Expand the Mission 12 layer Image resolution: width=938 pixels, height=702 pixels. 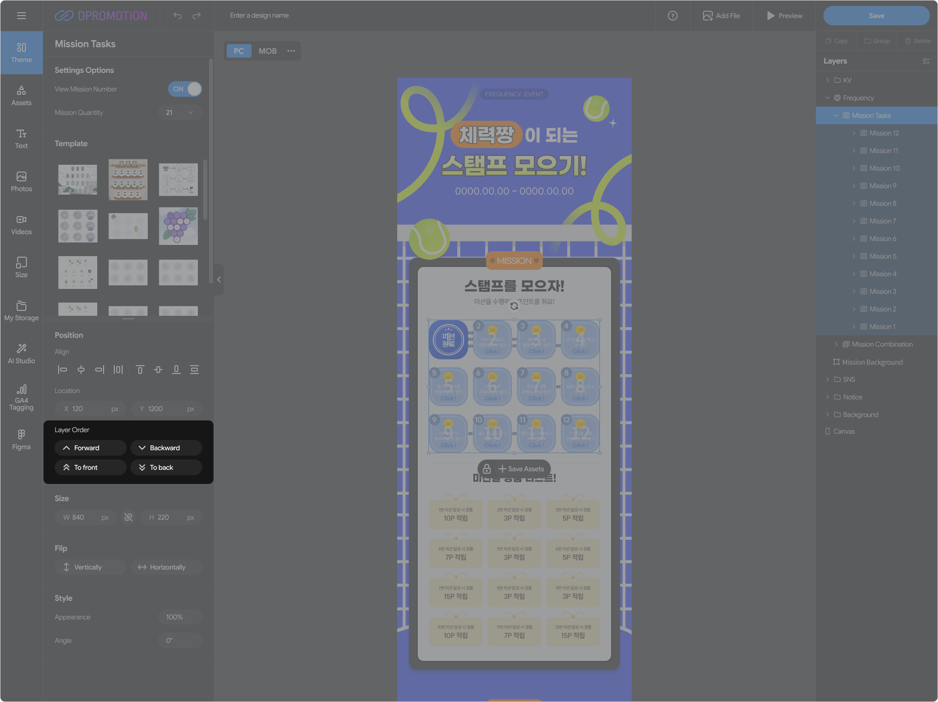click(854, 133)
